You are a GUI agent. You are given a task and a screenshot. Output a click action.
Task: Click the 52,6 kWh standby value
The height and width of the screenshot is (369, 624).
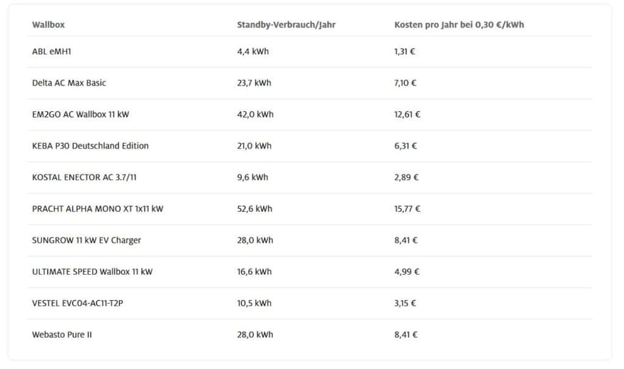tap(255, 208)
